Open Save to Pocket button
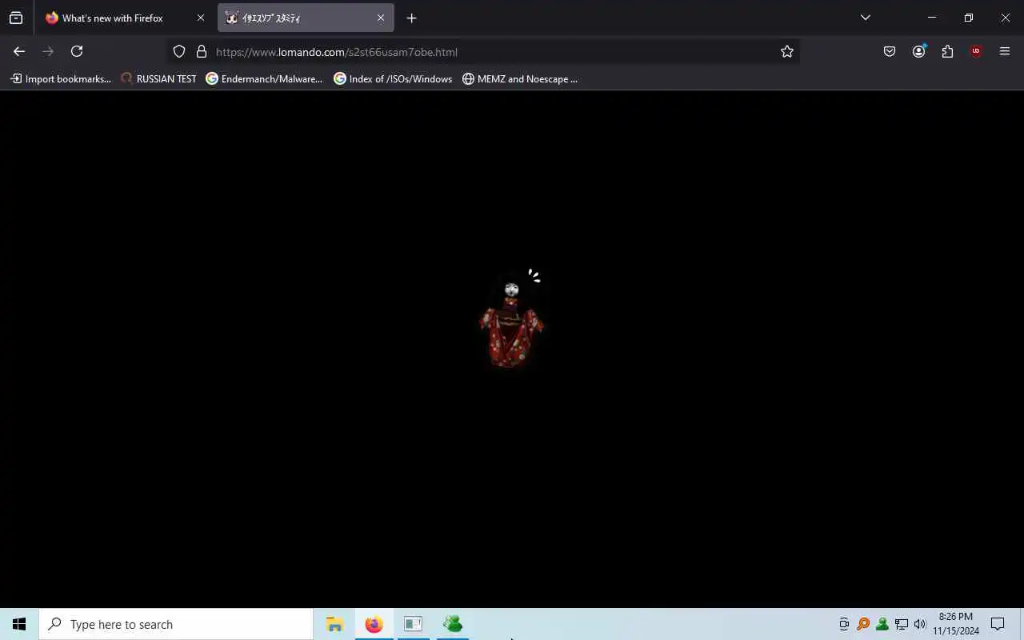Image resolution: width=1024 pixels, height=640 pixels. (x=890, y=51)
